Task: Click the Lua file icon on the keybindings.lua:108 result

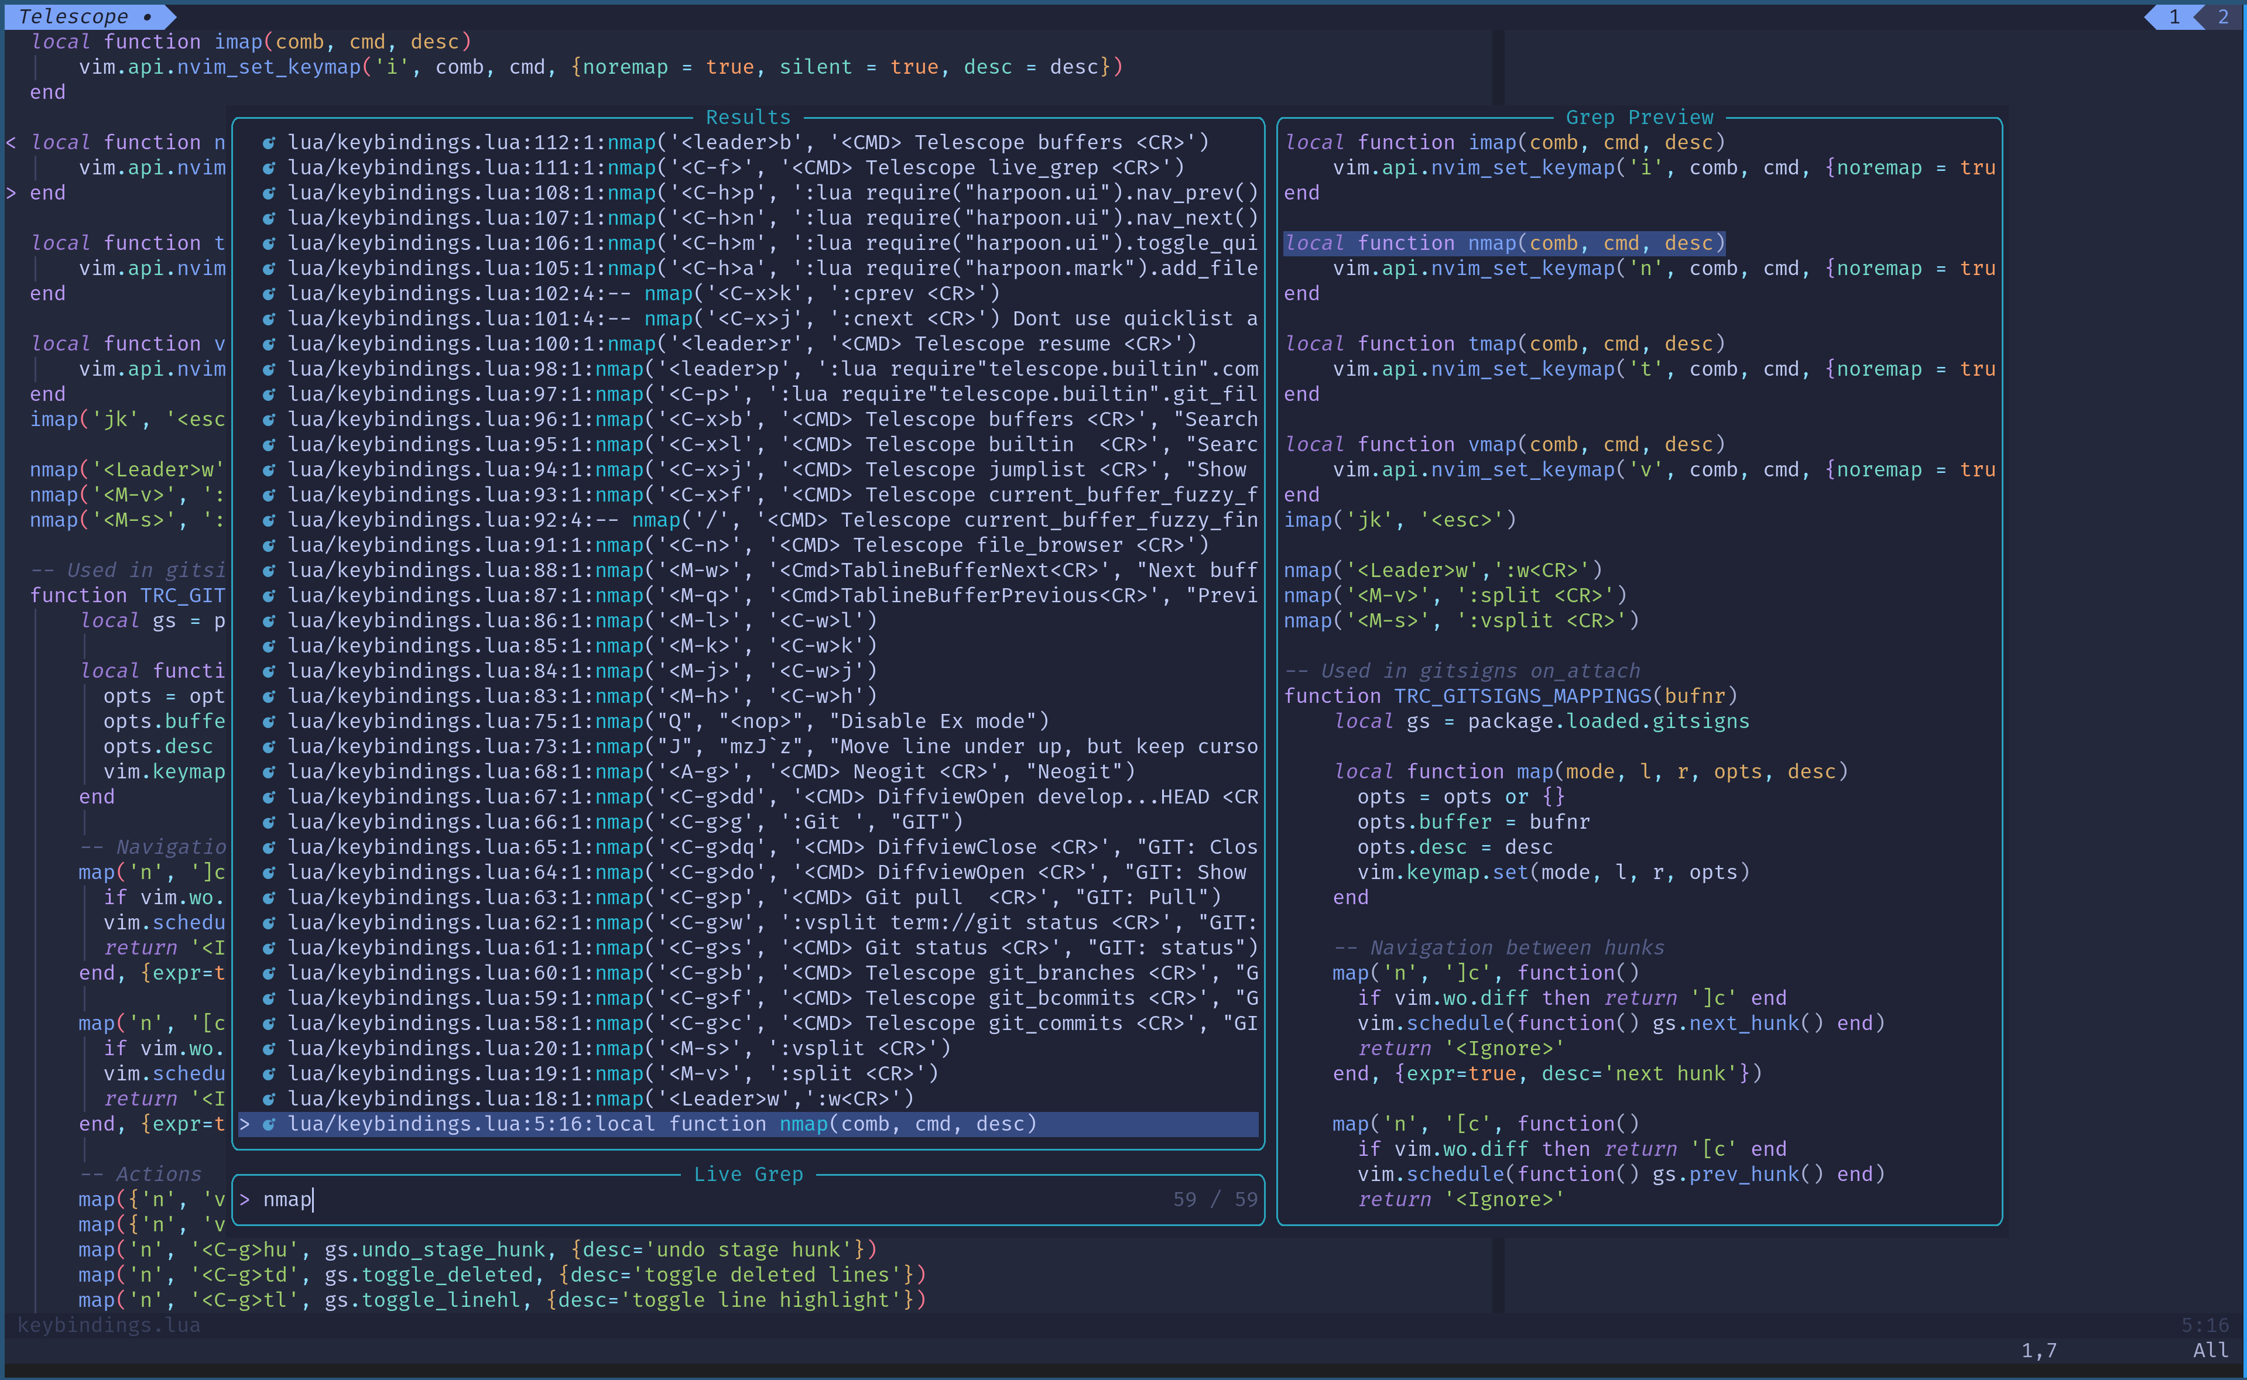Action: click(x=269, y=194)
